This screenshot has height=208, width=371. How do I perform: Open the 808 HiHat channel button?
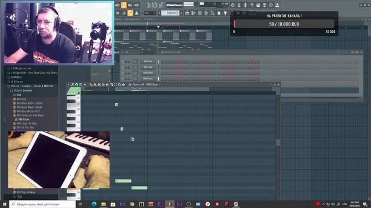click(x=148, y=73)
